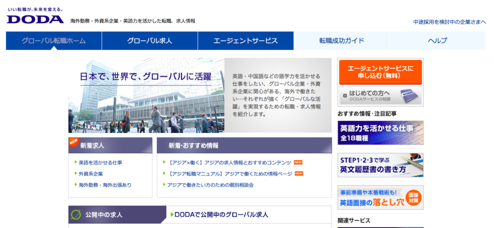
Task: Click the green arrow before DODAで公開中のグローバル求人
Action: point(172,215)
